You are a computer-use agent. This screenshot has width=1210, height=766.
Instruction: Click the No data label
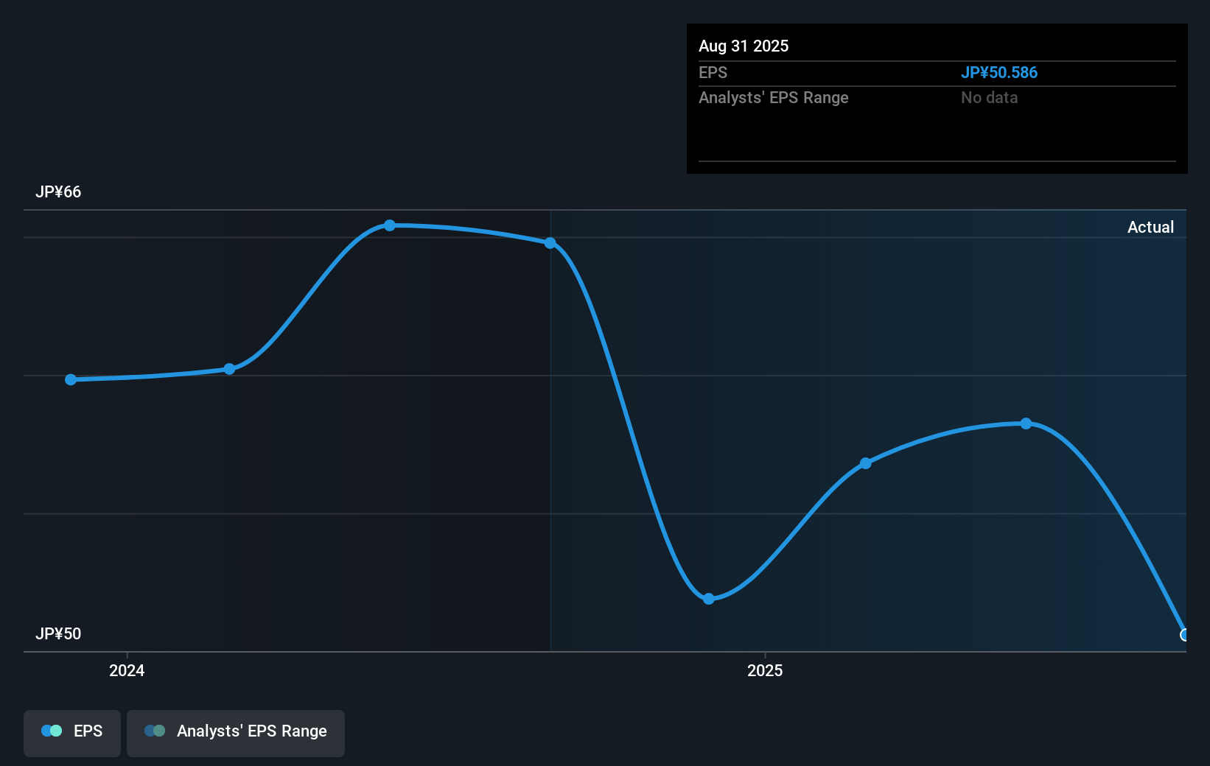[x=988, y=97]
